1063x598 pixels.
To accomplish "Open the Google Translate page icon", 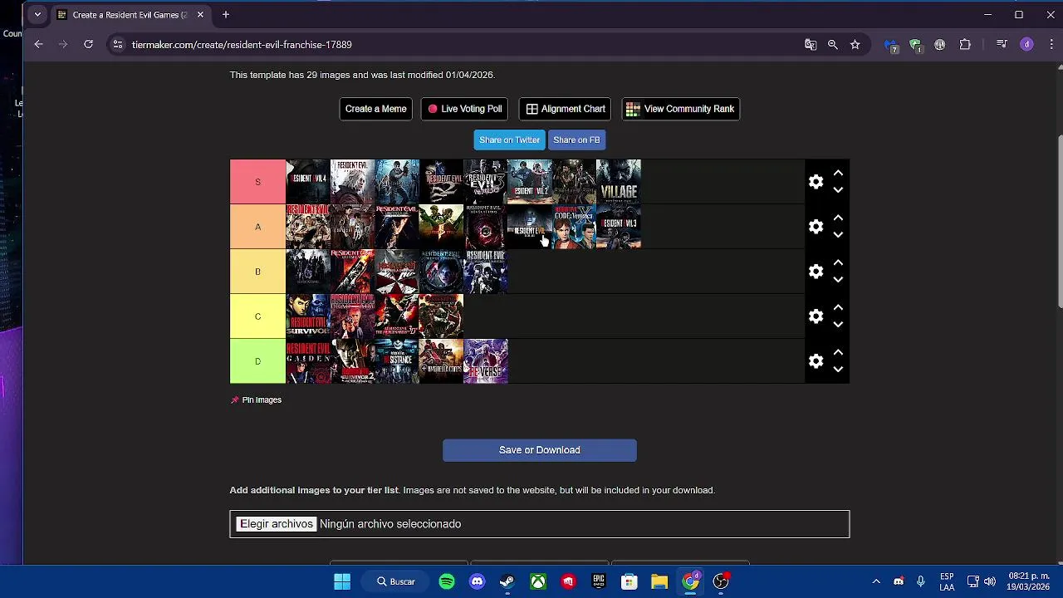I will click(811, 45).
